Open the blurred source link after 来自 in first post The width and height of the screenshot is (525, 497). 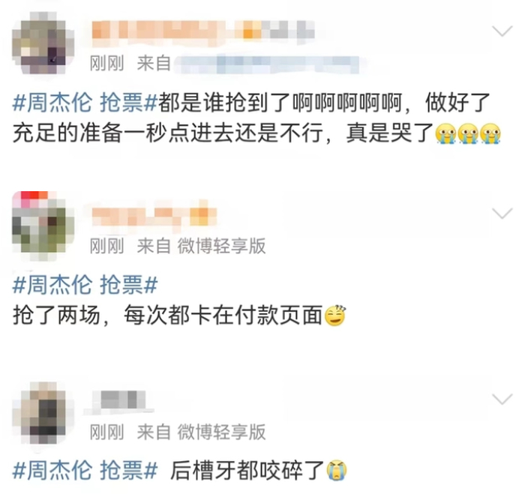pyautogui.click(x=268, y=64)
